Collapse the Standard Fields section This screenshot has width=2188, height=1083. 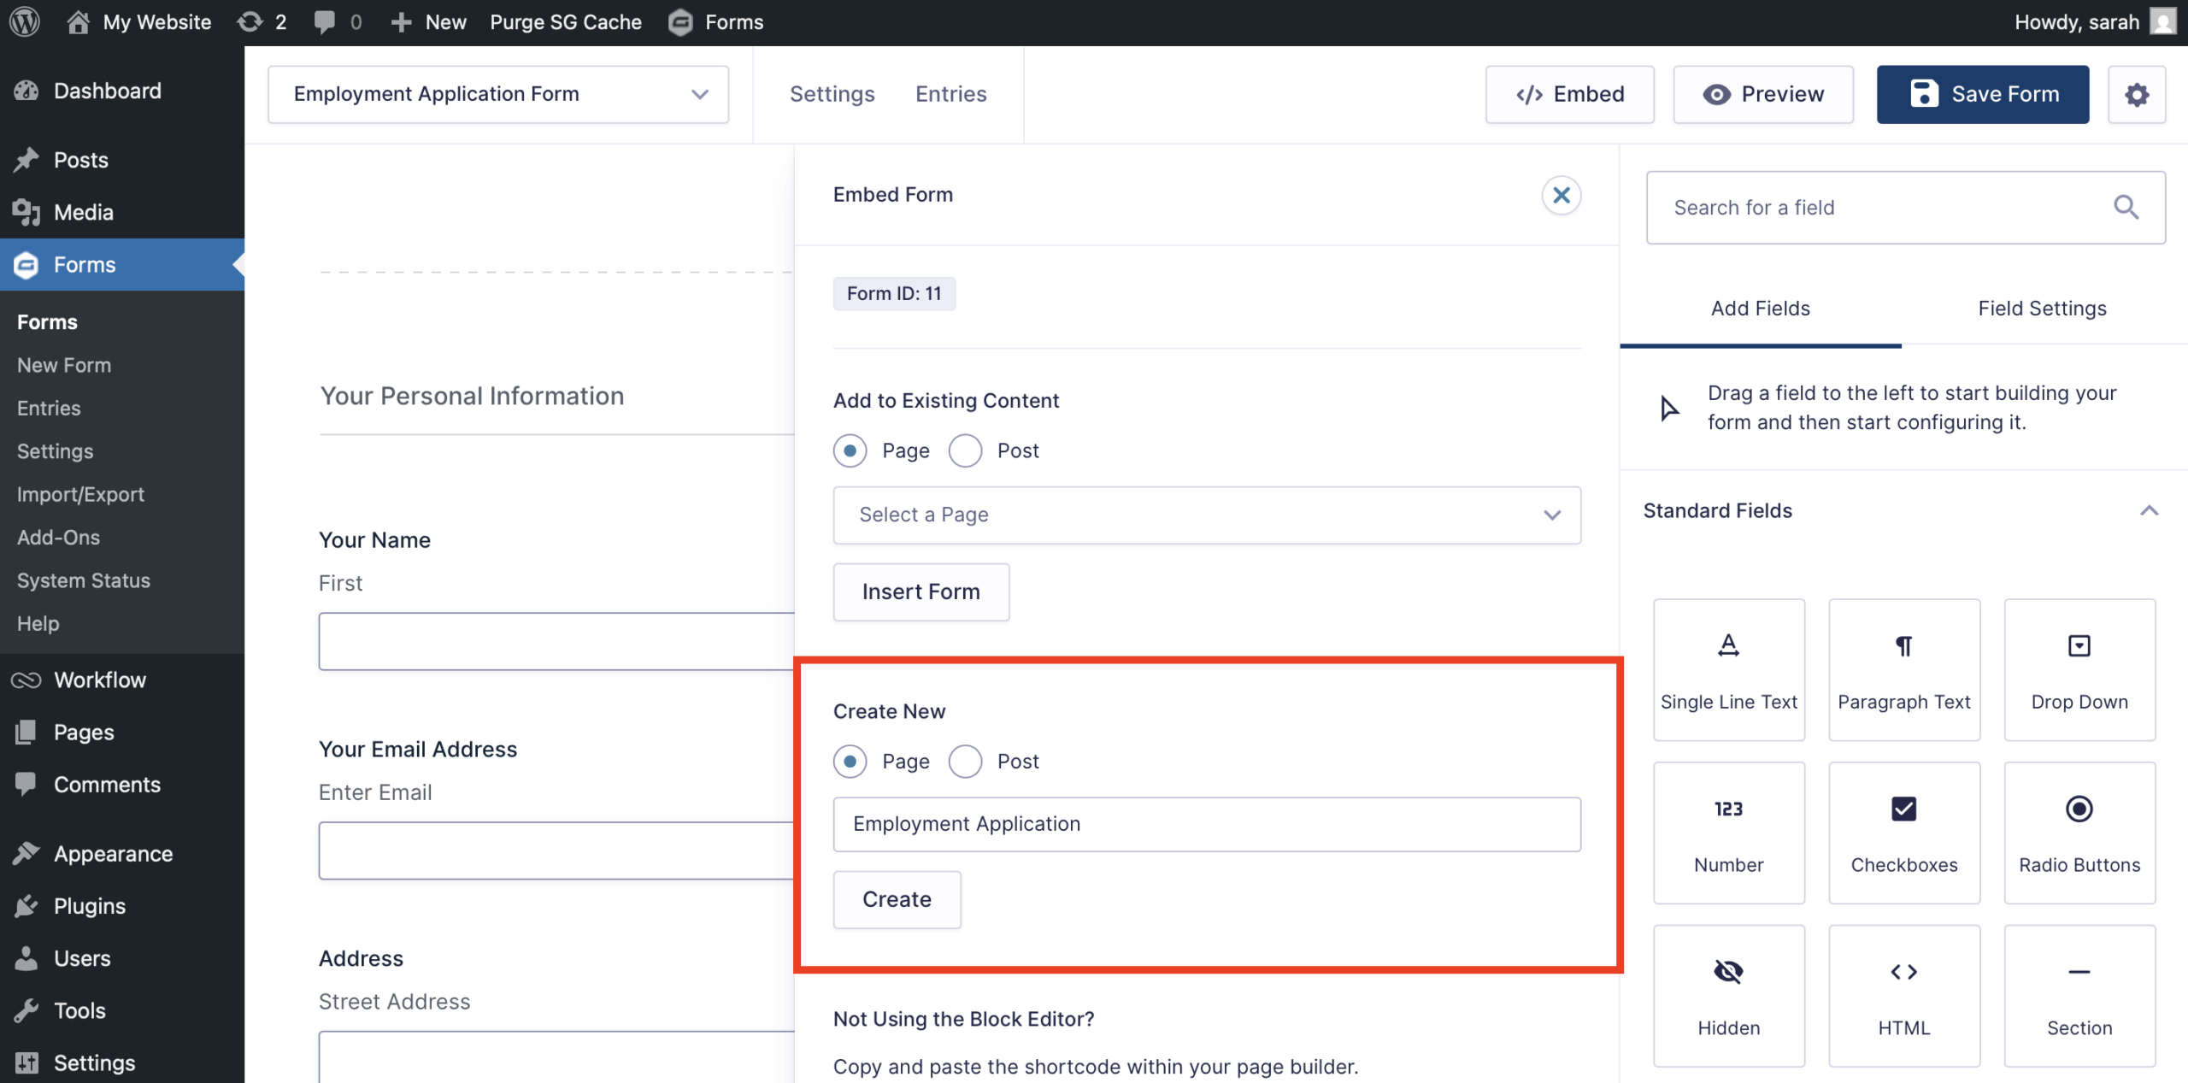click(2149, 510)
